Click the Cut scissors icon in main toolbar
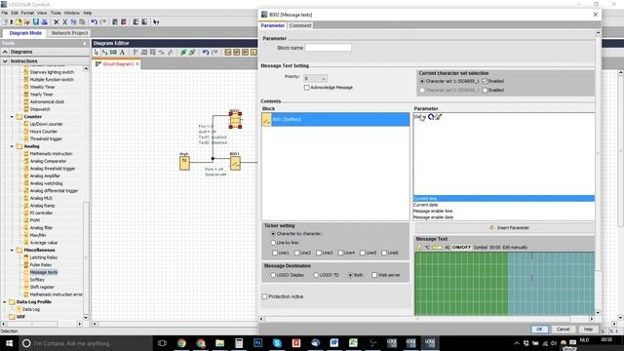 coord(65,21)
